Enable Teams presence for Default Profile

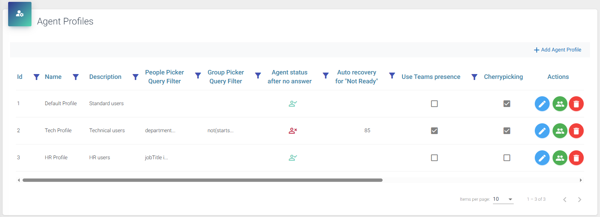[434, 104]
